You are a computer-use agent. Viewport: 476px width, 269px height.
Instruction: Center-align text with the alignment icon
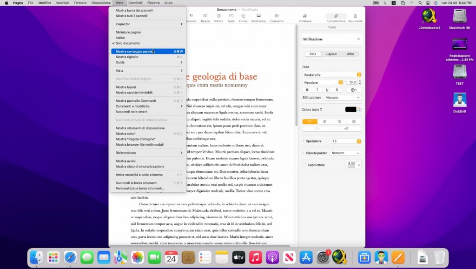coord(324,121)
